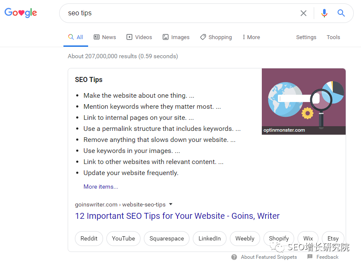Follow the More items... link

pos(100,187)
